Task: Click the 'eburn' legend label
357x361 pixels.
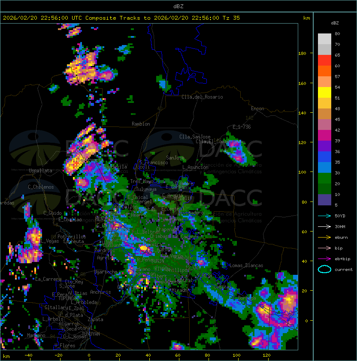Action: tap(341, 238)
